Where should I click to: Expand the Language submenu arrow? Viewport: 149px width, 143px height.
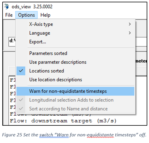click(130, 33)
